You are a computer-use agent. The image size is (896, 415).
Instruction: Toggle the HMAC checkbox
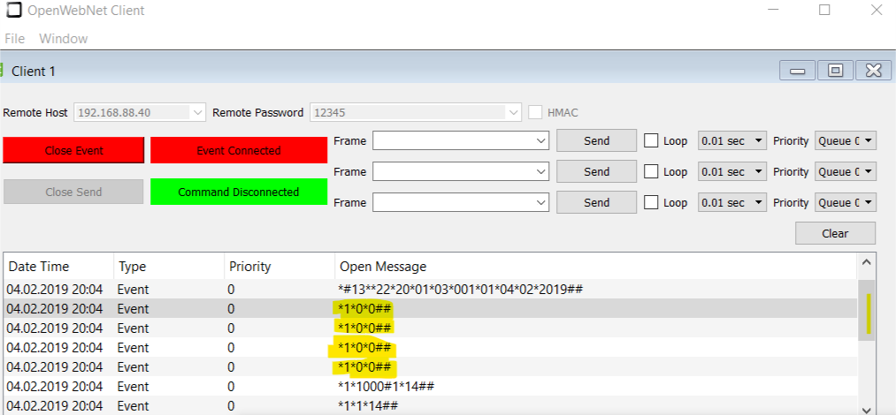[535, 112]
